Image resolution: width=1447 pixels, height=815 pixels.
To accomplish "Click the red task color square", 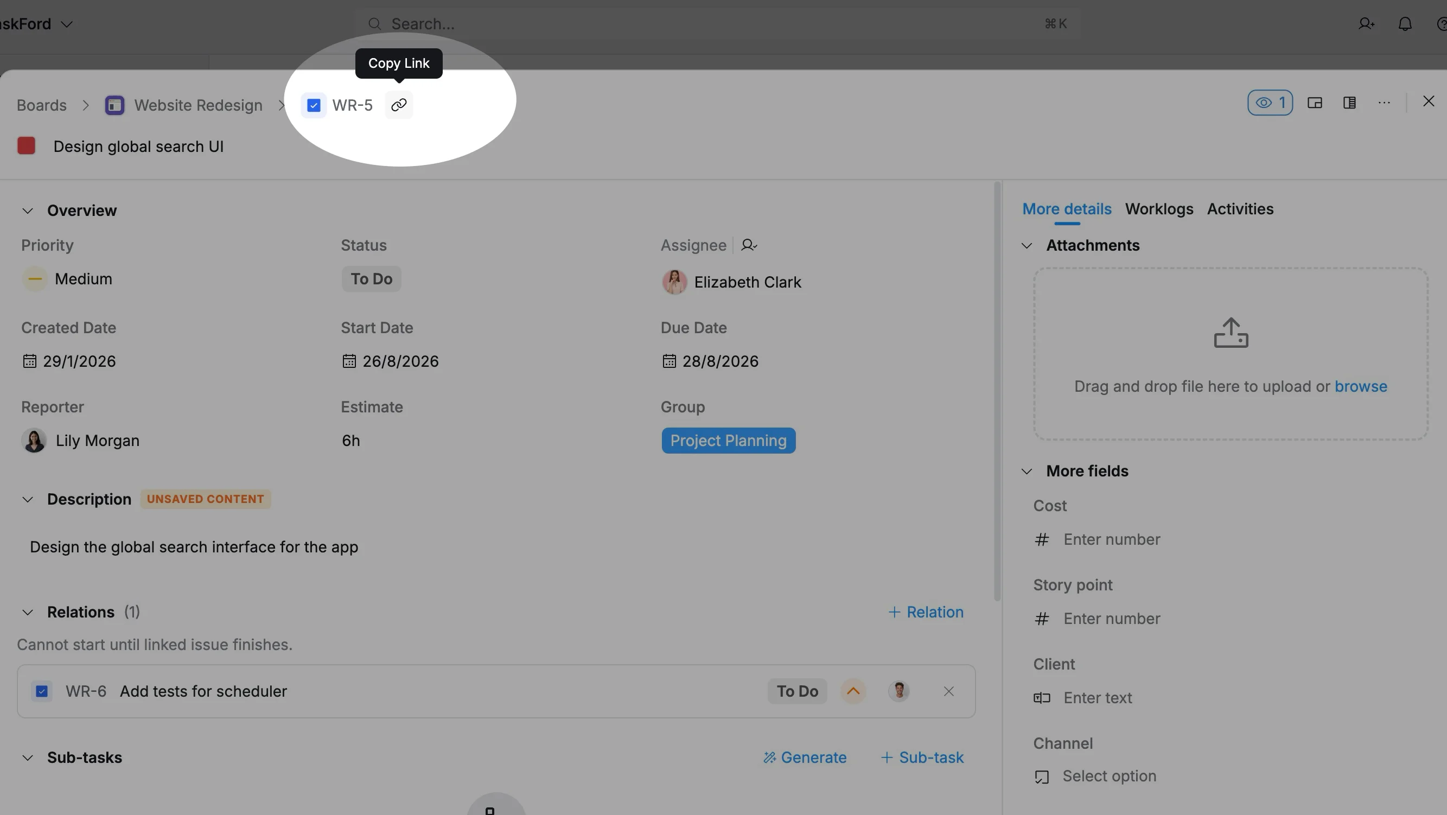I will (x=27, y=145).
